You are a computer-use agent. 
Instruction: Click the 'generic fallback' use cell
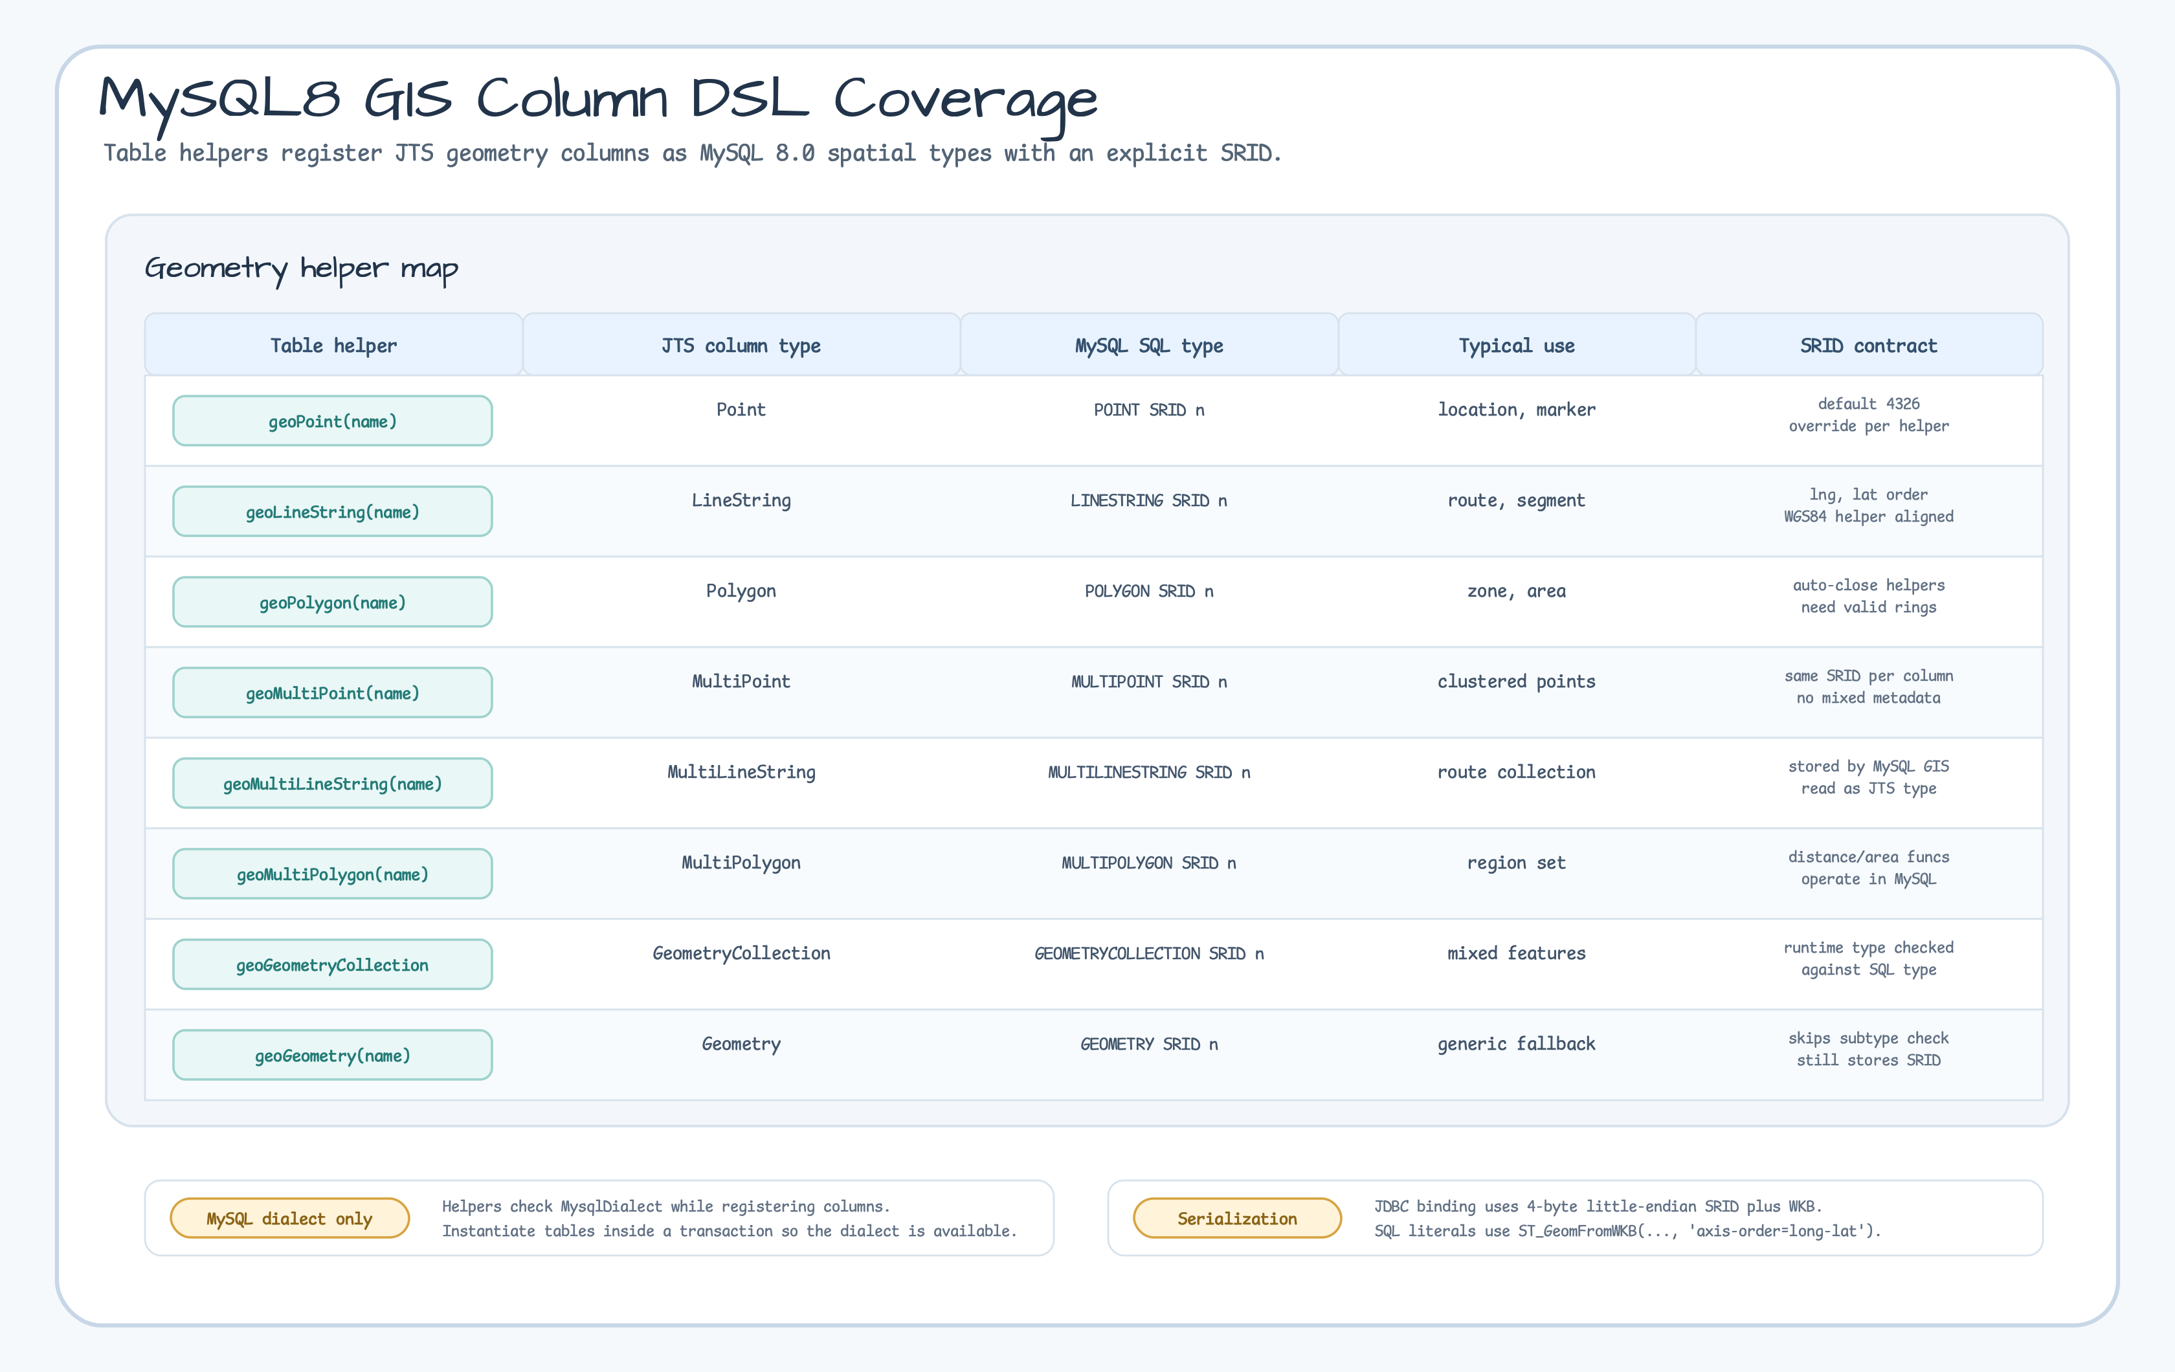(1517, 1044)
